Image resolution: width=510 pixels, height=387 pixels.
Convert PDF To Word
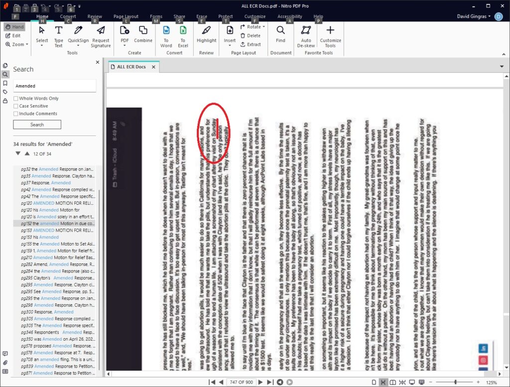click(166, 35)
